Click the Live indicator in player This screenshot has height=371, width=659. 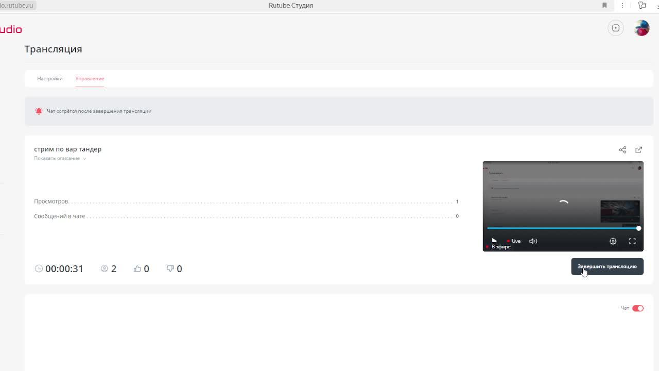pyautogui.click(x=514, y=241)
